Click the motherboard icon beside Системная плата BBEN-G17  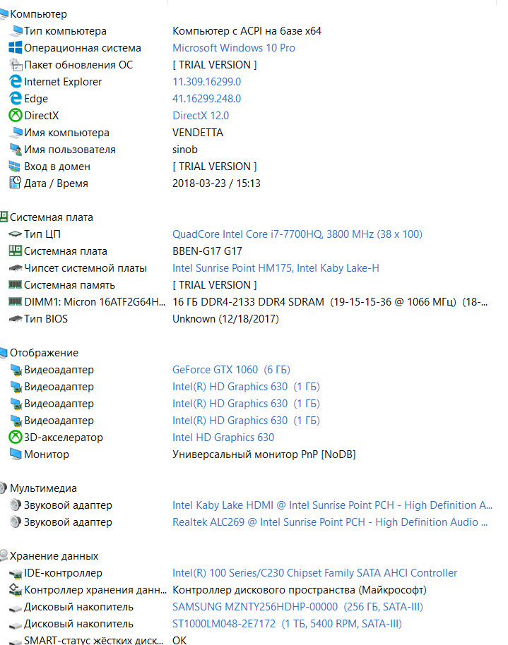click(x=16, y=251)
